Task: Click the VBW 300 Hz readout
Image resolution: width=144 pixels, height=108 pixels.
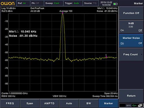Action: tap(60, 96)
